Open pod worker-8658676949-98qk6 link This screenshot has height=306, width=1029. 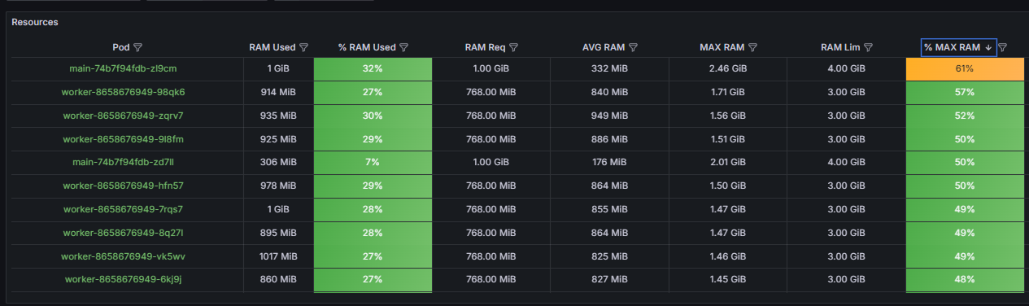tap(124, 92)
